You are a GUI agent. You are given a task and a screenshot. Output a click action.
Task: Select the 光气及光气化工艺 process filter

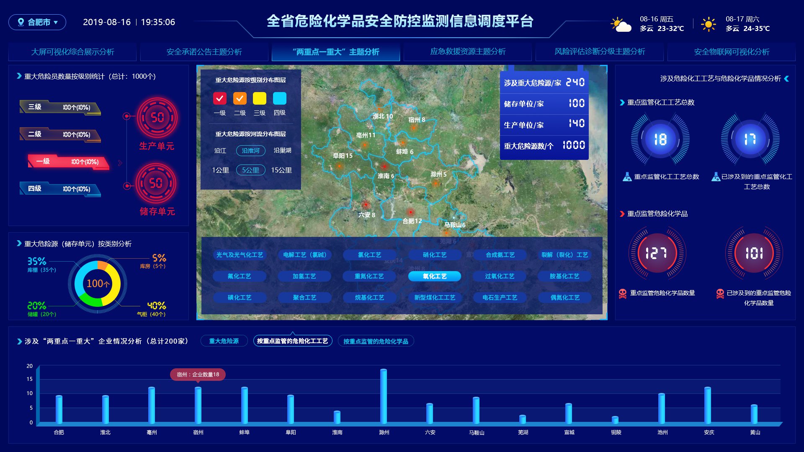240,255
